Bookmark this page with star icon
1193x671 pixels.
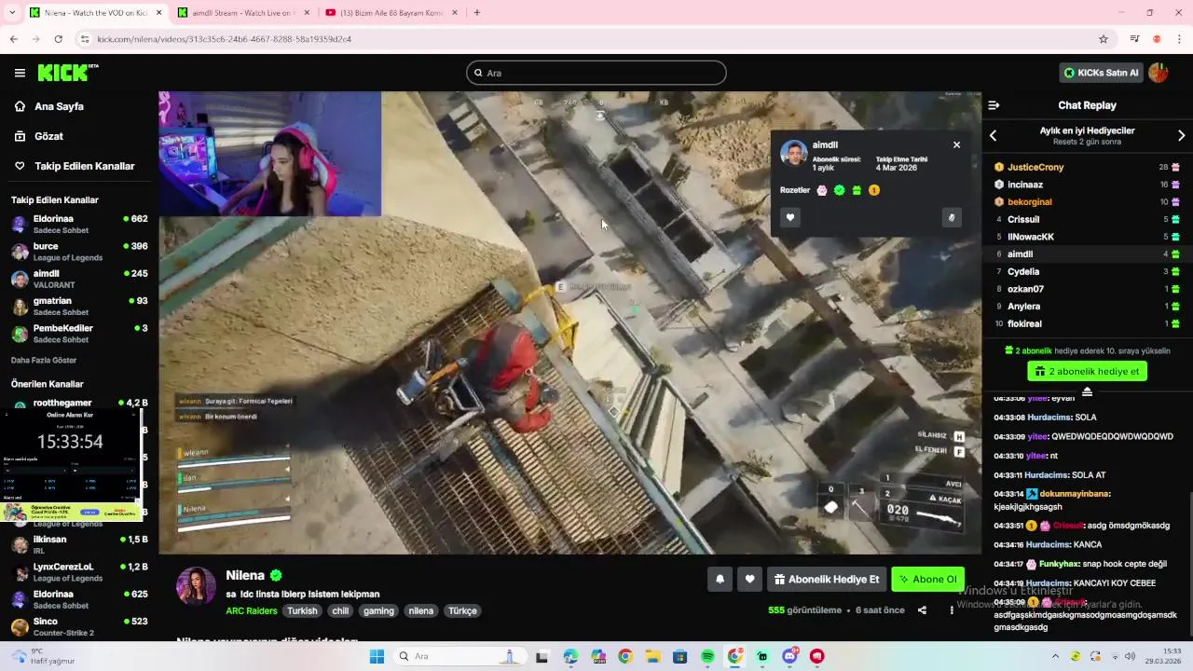coord(1104,39)
